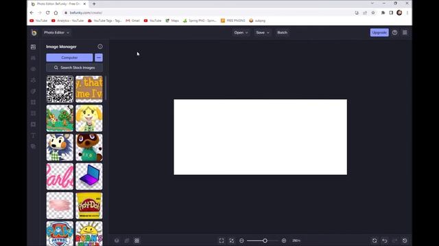Select the village scene thumbnail
This screenshot has height=246, width=439.
click(60, 118)
